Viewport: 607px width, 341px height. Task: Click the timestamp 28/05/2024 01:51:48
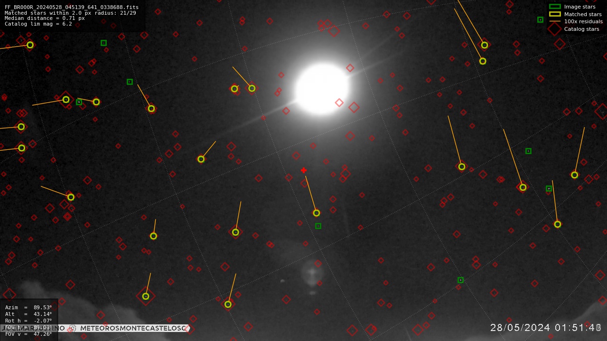click(546, 328)
